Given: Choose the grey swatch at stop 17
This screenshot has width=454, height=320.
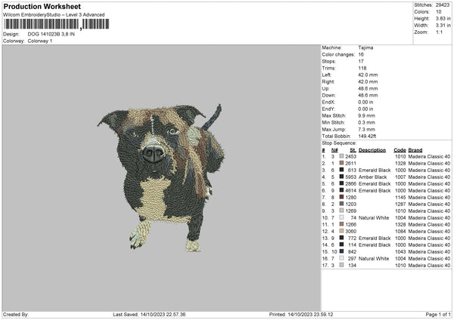Looking at the screenshot, I should click(342, 265).
